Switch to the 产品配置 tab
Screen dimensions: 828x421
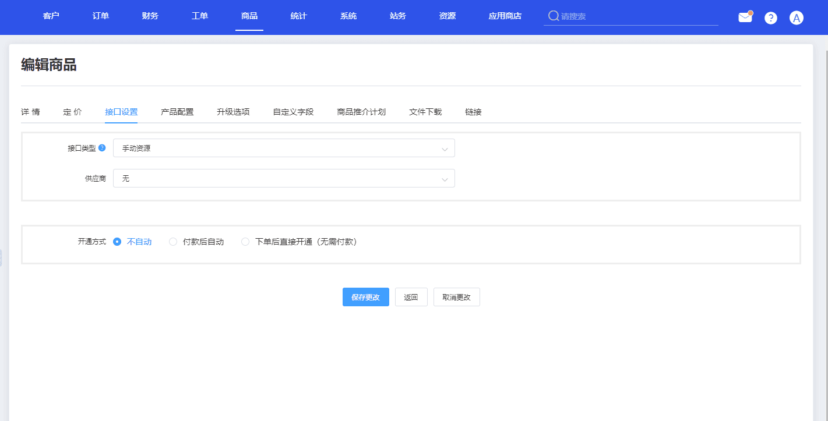pyautogui.click(x=177, y=112)
